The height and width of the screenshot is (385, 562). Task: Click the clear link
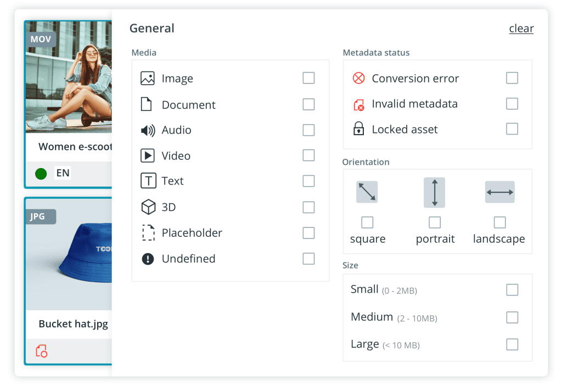click(521, 29)
